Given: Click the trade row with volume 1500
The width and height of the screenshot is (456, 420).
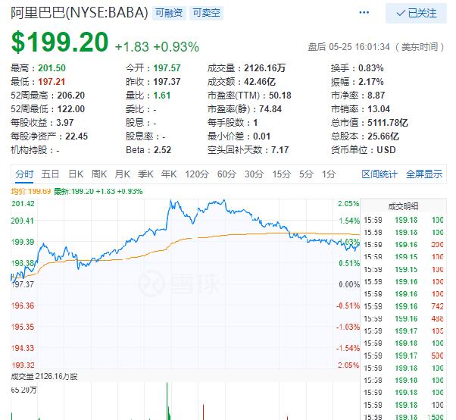Looking at the screenshot, I should 404,417.
